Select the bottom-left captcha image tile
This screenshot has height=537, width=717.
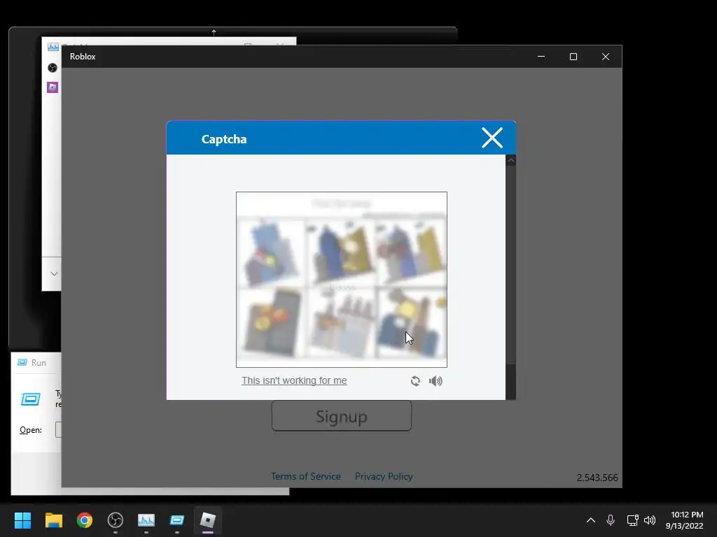click(271, 322)
